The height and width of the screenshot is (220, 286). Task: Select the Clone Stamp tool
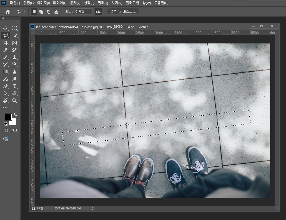(x=14, y=57)
